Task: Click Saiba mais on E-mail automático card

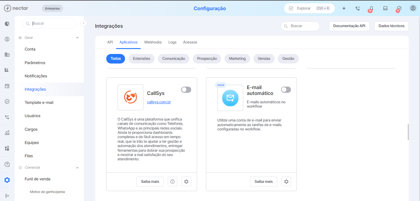Action: pyautogui.click(x=264, y=182)
